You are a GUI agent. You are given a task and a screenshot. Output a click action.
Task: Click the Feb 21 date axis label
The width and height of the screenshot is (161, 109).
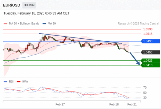[132, 104]
